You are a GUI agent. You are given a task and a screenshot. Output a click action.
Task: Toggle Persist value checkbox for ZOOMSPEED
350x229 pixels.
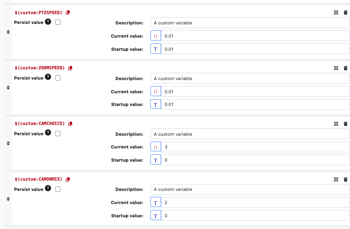tap(58, 78)
